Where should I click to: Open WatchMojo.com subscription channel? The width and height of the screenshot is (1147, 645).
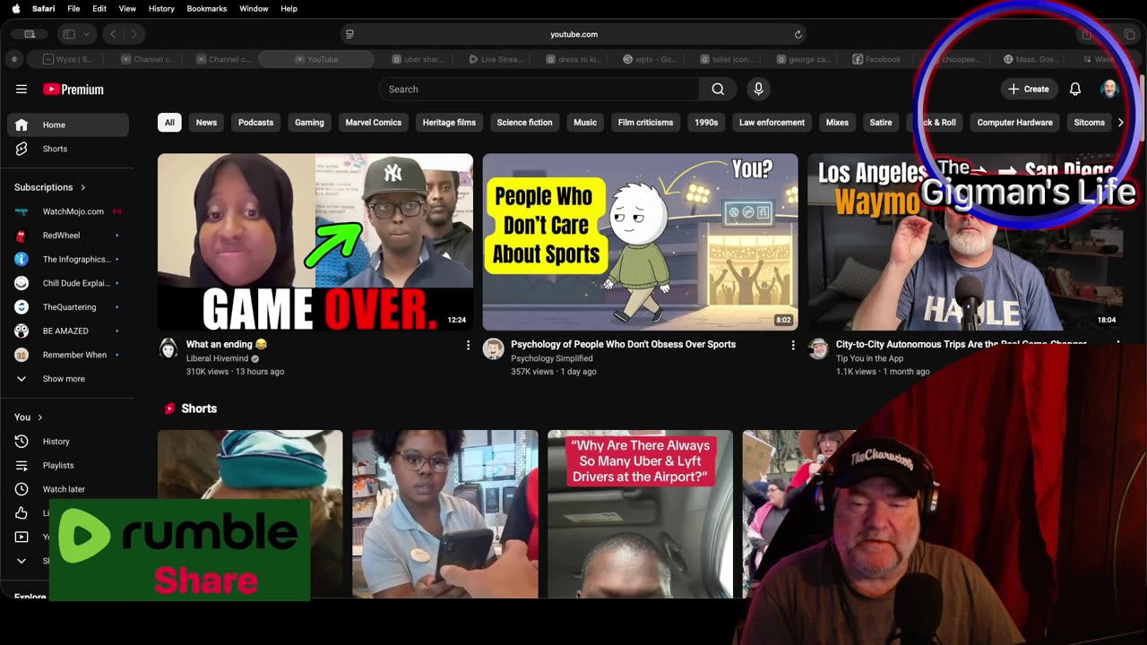coord(68,211)
